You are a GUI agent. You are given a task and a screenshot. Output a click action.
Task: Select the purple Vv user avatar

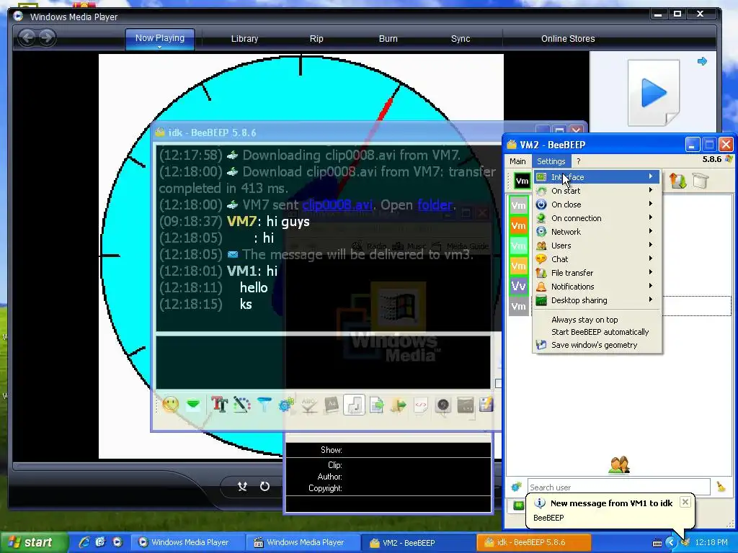click(x=519, y=286)
